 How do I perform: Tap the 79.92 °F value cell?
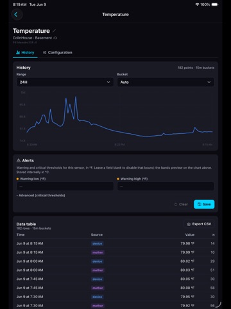click(x=187, y=306)
